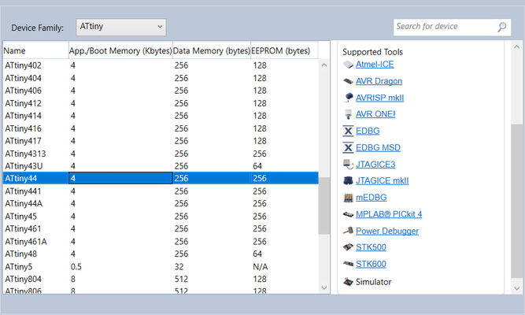Open the Device Family dropdown
The image size is (525, 315).
(x=121, y=27)
